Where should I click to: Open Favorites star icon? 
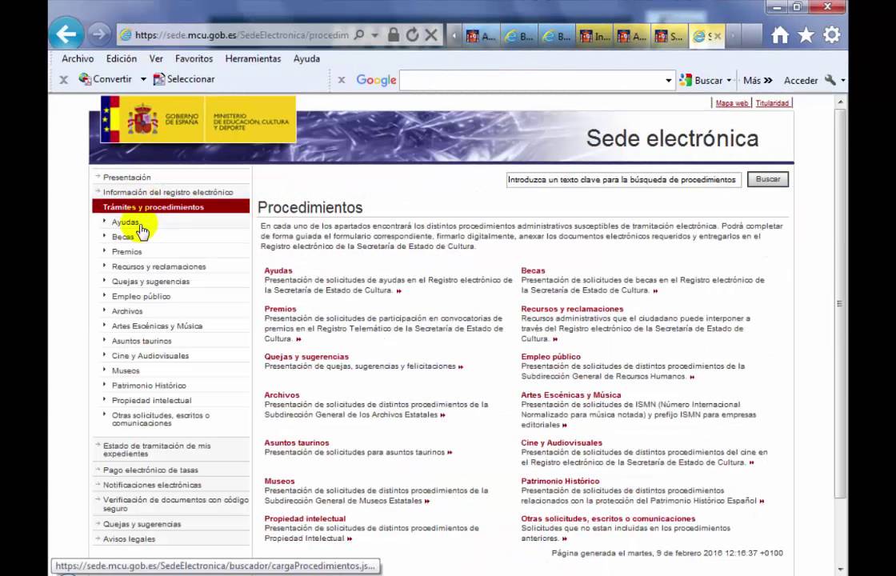806,35
